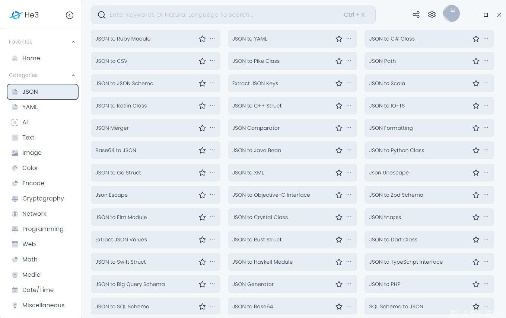The image size is (506, 318).
Task: Open settings via the gear icon
Action: (x=432, y=15)
